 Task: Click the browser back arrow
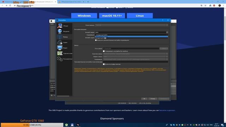[2, 6]
